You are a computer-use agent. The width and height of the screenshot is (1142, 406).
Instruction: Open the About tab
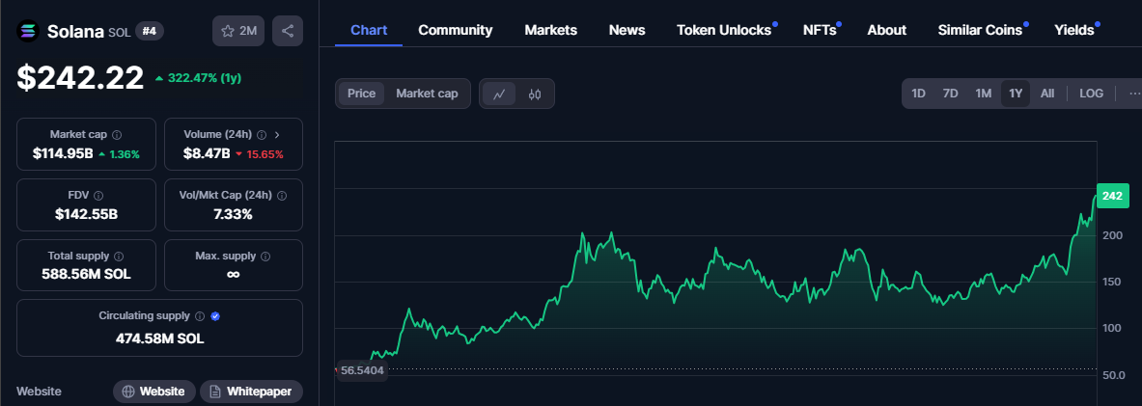pyautogui.click(x=886, y=31)
